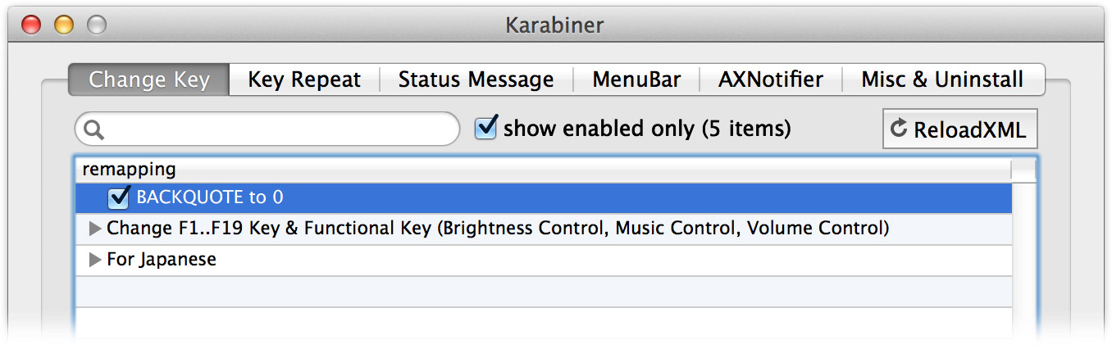Click the circular reload arrow icon
The height and width of the screenshot is (349, 1112).
[x=899, y=128]
